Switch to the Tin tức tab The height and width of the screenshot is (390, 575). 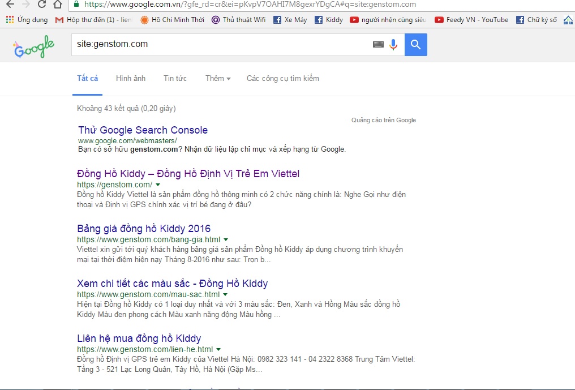pyautogui.click(x=175, y=78)
